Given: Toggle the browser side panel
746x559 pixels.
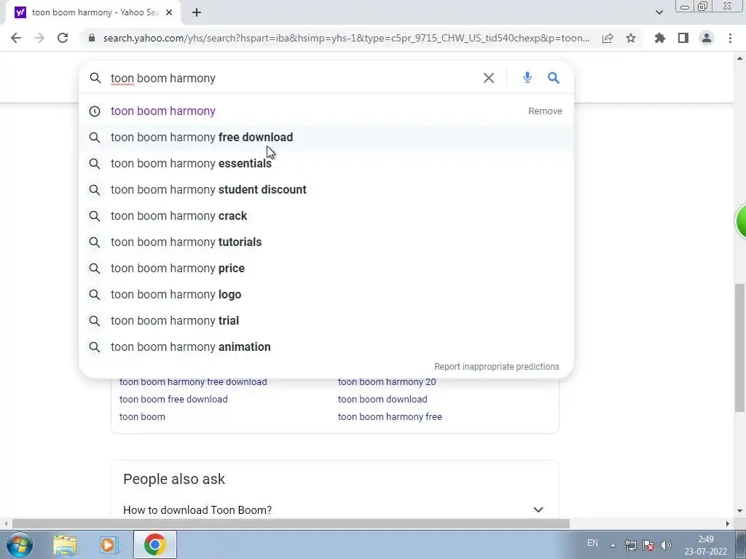Looking at the screenshot, I should tap(683, 38).
